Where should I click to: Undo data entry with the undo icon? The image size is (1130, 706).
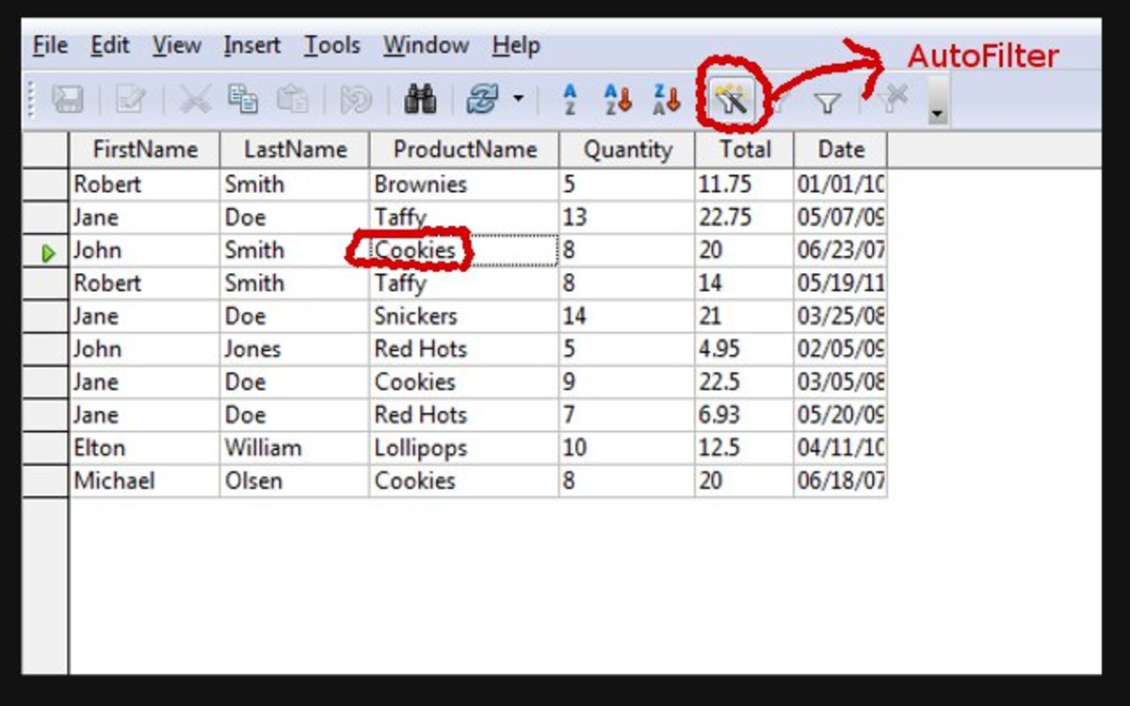click(x=356, y=99)
